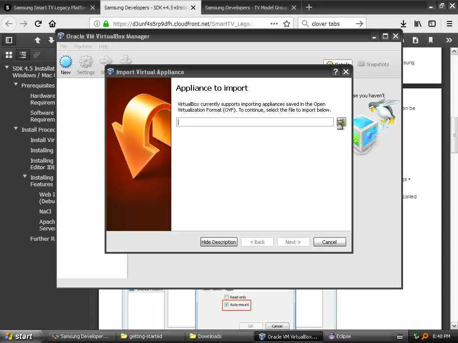Hide the wizard description

tap(218, 242)
